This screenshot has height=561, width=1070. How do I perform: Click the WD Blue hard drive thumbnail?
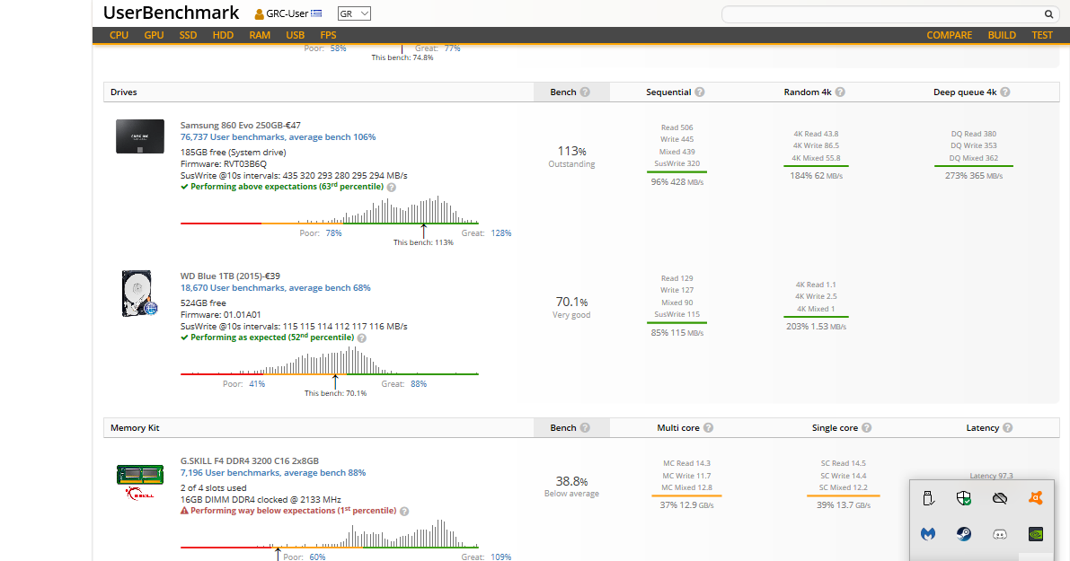pyautogui.click(x=140, y=294)
